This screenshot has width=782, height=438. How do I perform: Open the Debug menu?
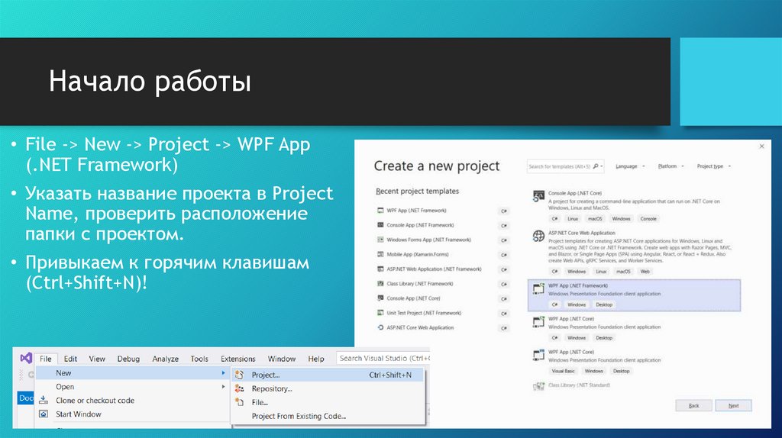(128, 359)
